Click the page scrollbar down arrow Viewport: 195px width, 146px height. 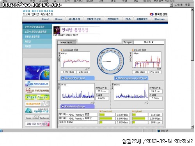click(192, 127)
